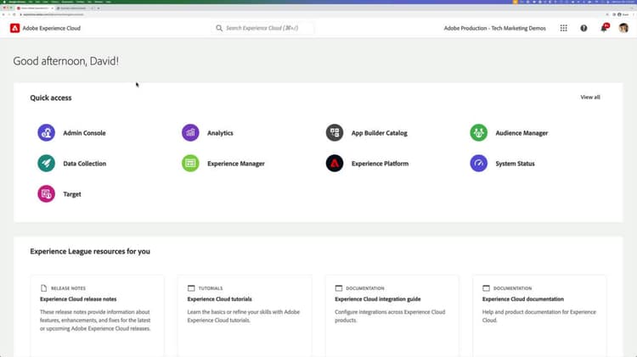The image size is (637, 357).
Task: Open the System Status gauge icon
Action: (x=479, y=163)
